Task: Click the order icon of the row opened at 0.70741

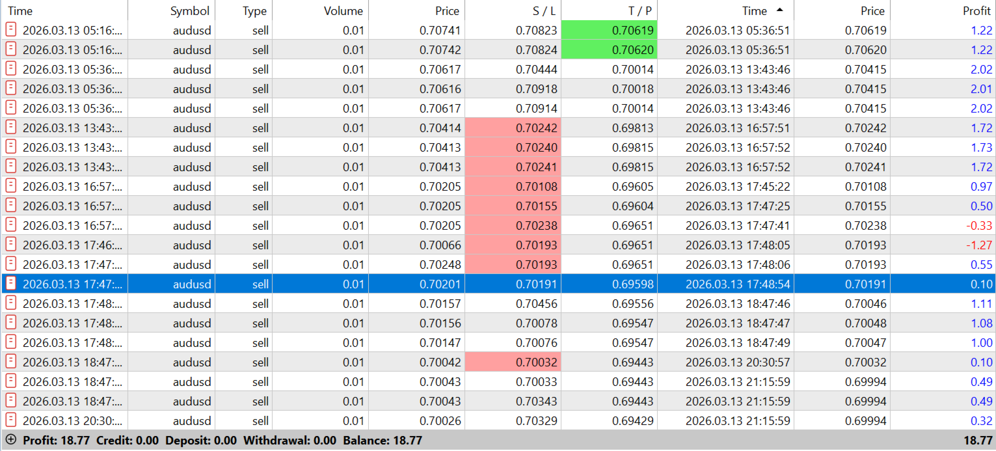Action: pos(11,30)
